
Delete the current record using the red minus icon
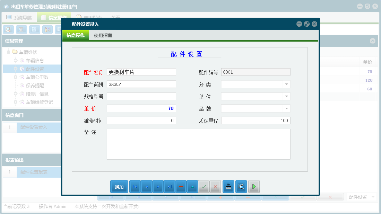181,186
